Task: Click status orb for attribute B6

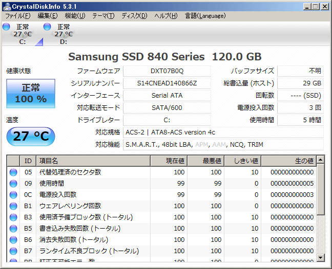Action: [x=13, y=240]
